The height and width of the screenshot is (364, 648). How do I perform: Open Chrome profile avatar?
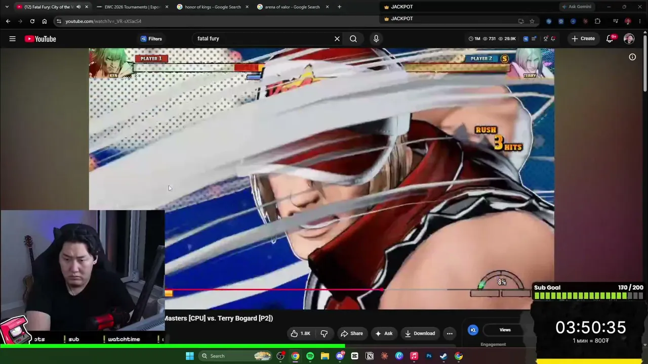pyautogui.click(x=628, y=21)
